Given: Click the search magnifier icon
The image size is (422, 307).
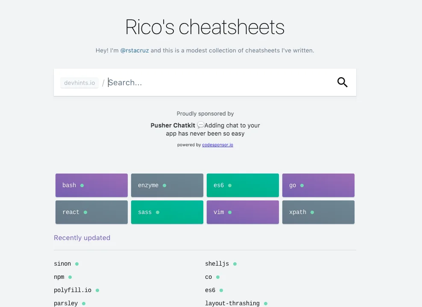Looking at the screenshot, I should click(x=342, y=82).
